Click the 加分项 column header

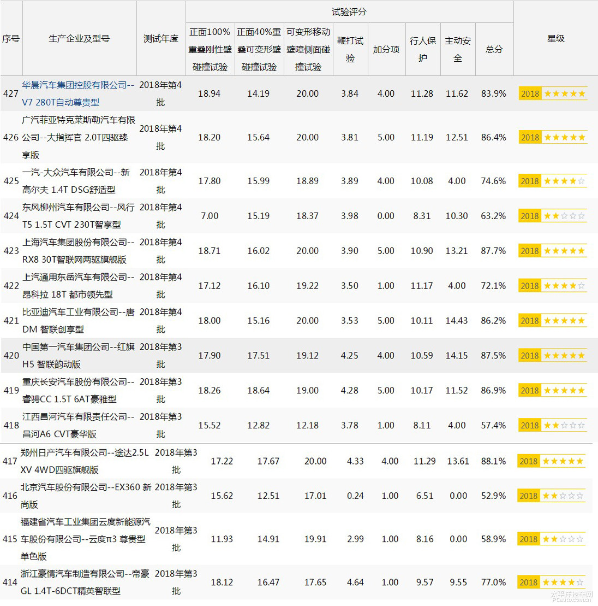(386, 50)
